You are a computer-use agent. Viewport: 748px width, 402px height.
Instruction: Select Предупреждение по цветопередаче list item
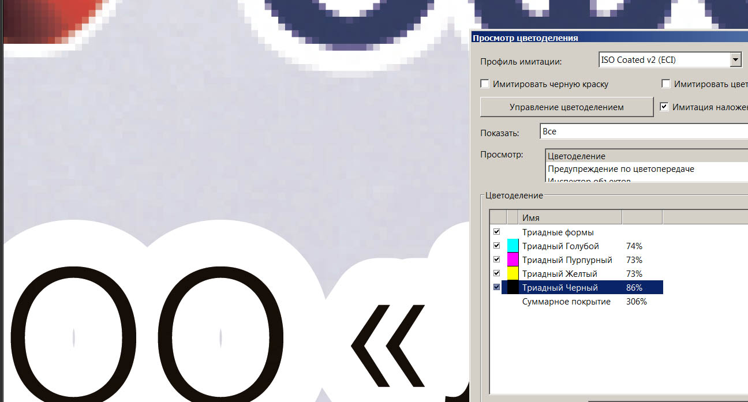click(647, 169)
